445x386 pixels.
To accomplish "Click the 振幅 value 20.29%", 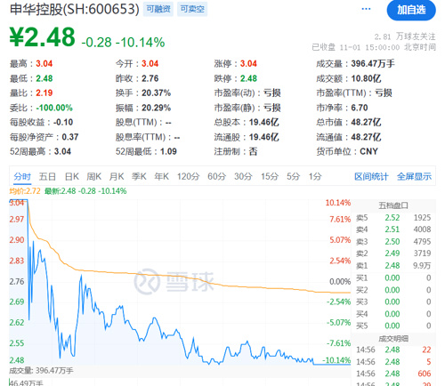I will [156, 108].
